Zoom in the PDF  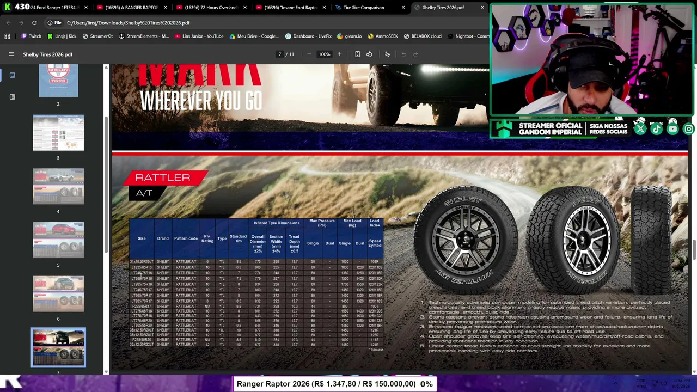(339, 54)
